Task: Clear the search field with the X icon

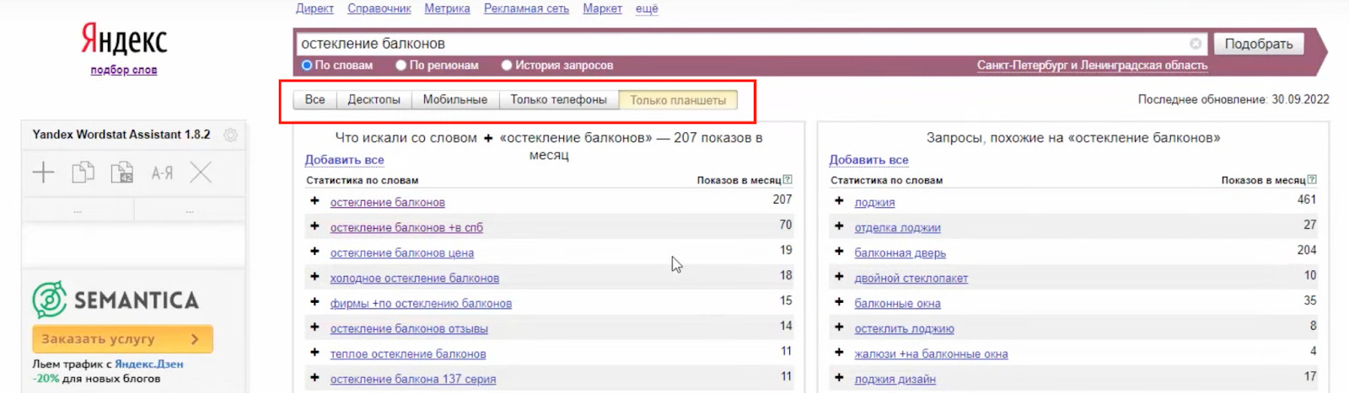Action: click(1196, 44)
